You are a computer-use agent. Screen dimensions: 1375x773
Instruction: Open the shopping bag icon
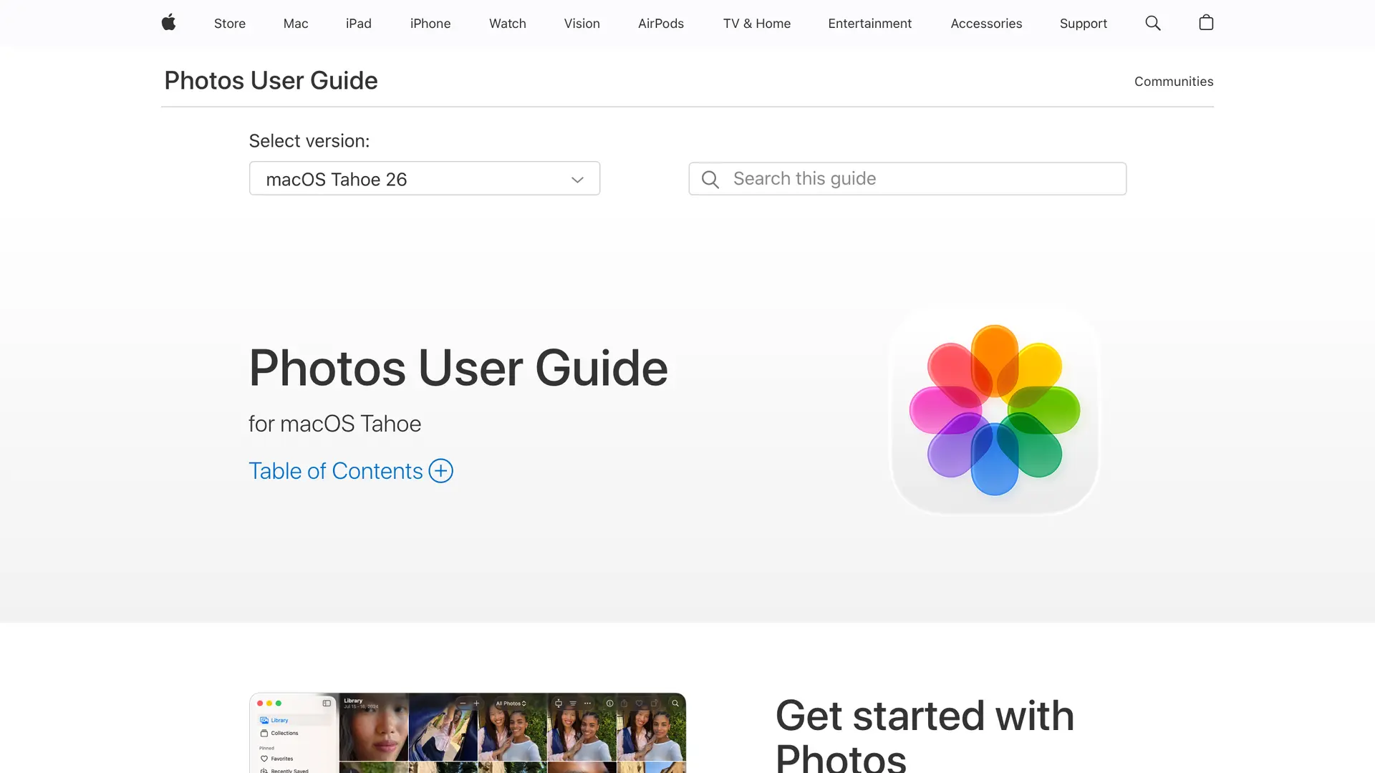[1206, 23]
